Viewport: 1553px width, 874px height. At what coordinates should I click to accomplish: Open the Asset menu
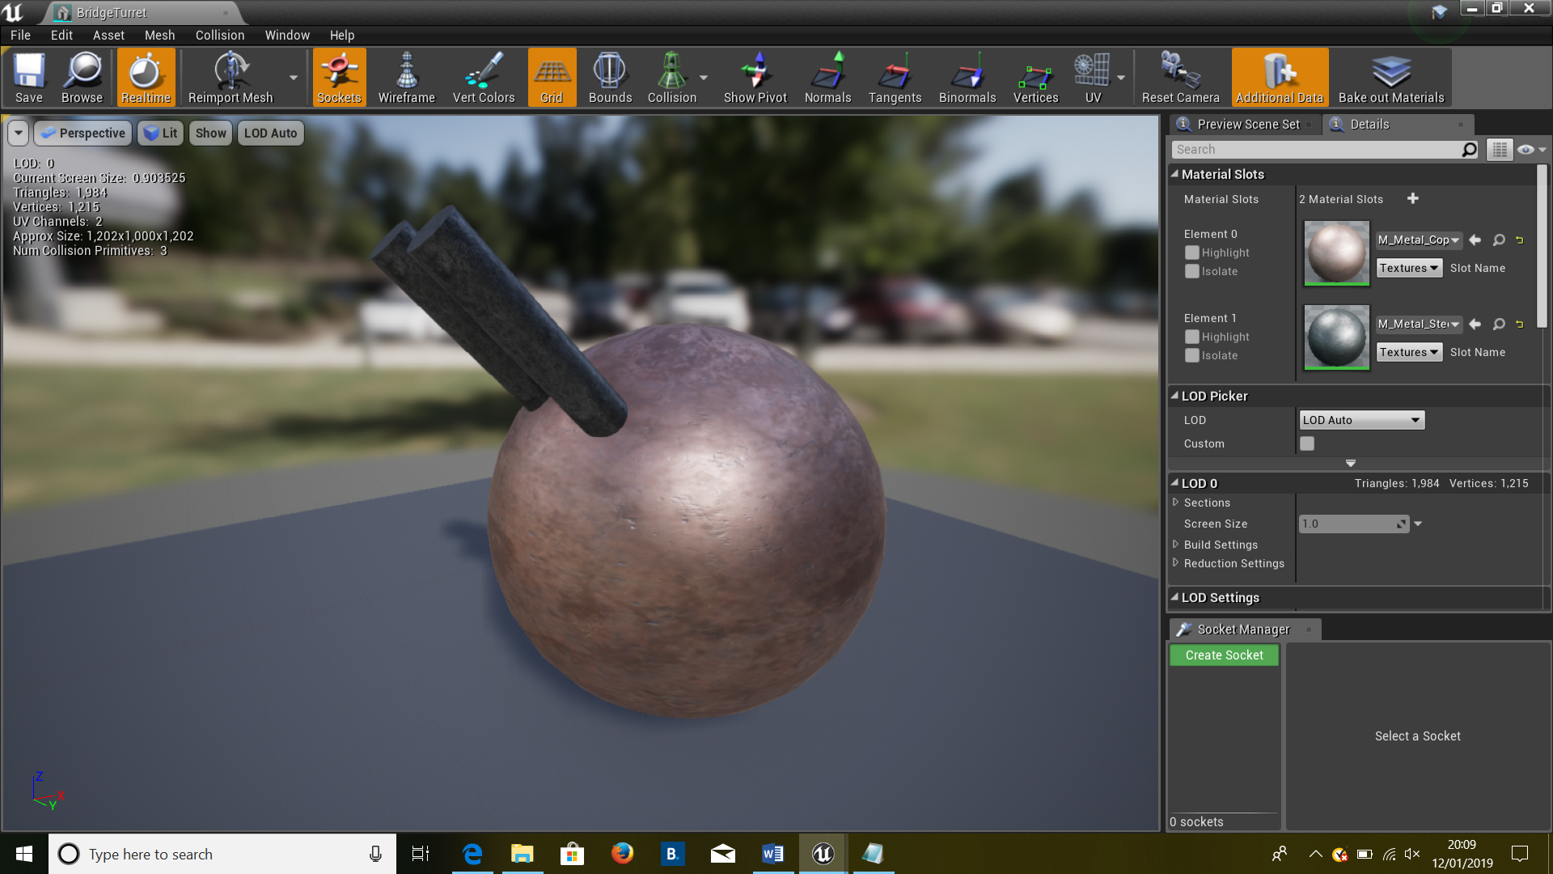108,35
